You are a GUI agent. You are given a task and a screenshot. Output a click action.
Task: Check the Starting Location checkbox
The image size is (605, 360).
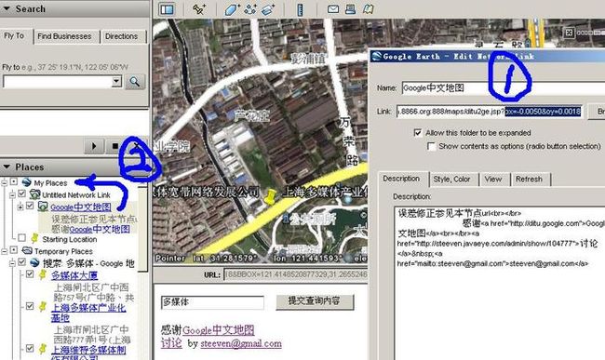click(x=22, y=238)
